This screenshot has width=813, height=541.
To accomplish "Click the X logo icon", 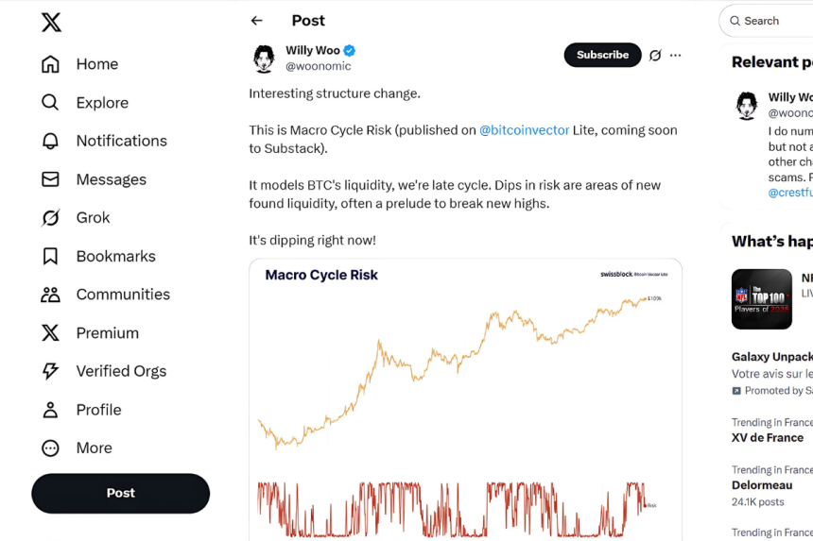I will coord(51,23).
